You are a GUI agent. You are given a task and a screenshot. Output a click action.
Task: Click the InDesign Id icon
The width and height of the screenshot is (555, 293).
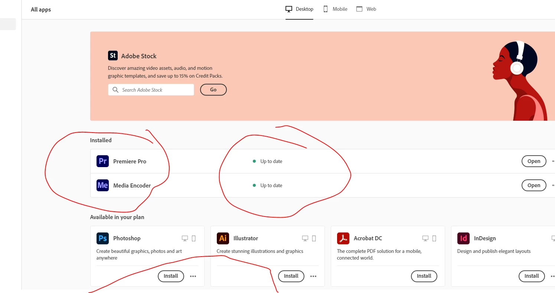(463, 238)
